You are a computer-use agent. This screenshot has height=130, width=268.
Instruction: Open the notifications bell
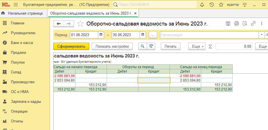pos(202,4)
